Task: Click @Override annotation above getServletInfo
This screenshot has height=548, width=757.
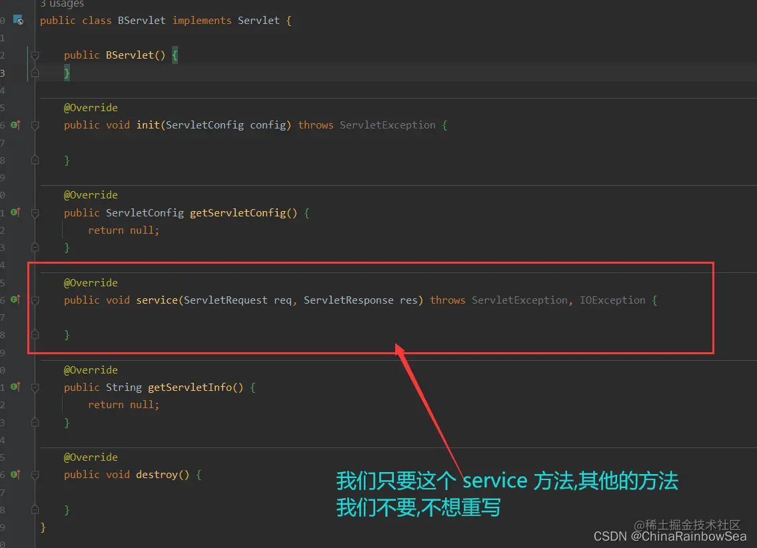Action: 91,370
